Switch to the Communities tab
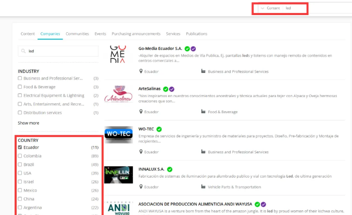352x215 pixels. (77, 34)
